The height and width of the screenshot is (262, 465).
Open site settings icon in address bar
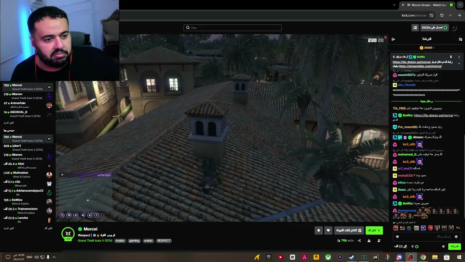(x=431, y=15)
